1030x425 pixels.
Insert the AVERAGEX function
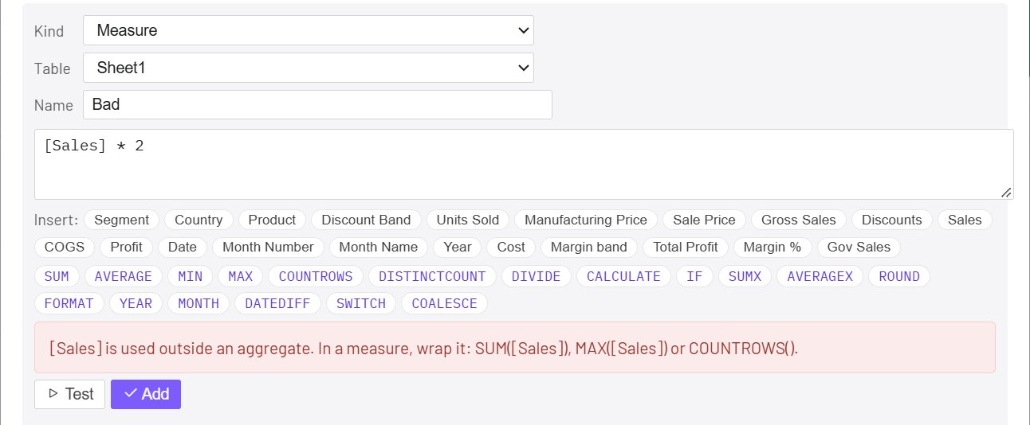pos(820,276)
